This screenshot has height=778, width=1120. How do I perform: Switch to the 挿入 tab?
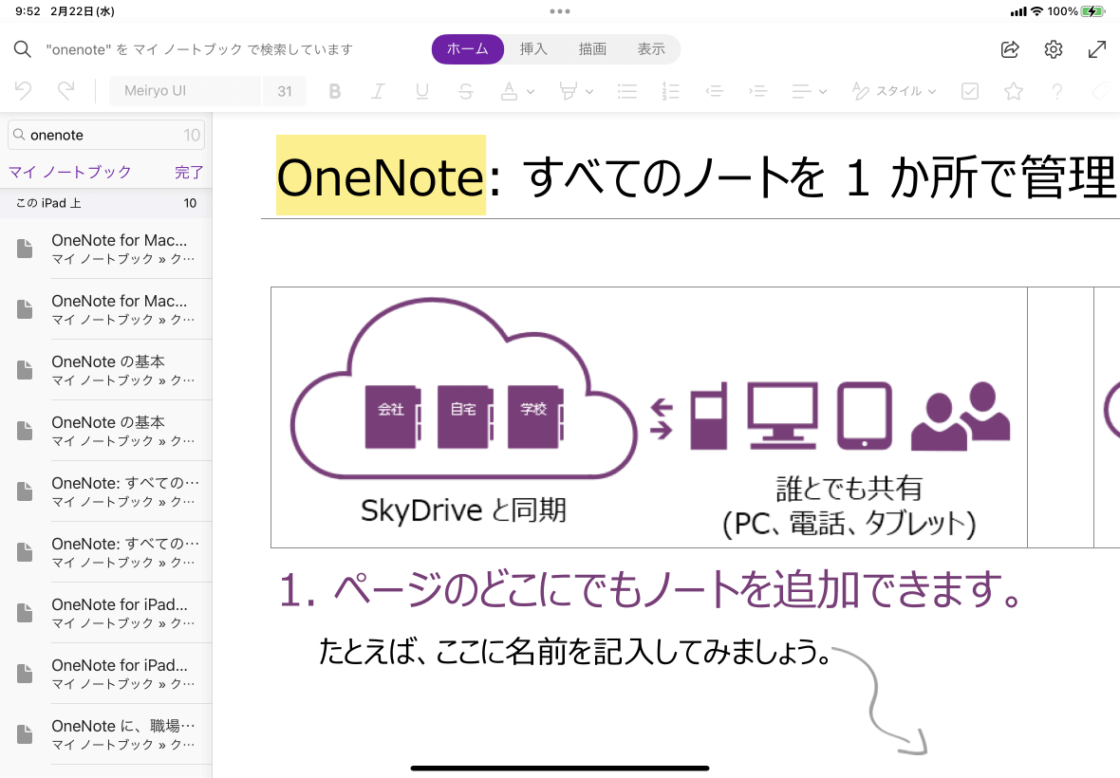(533, 49)
